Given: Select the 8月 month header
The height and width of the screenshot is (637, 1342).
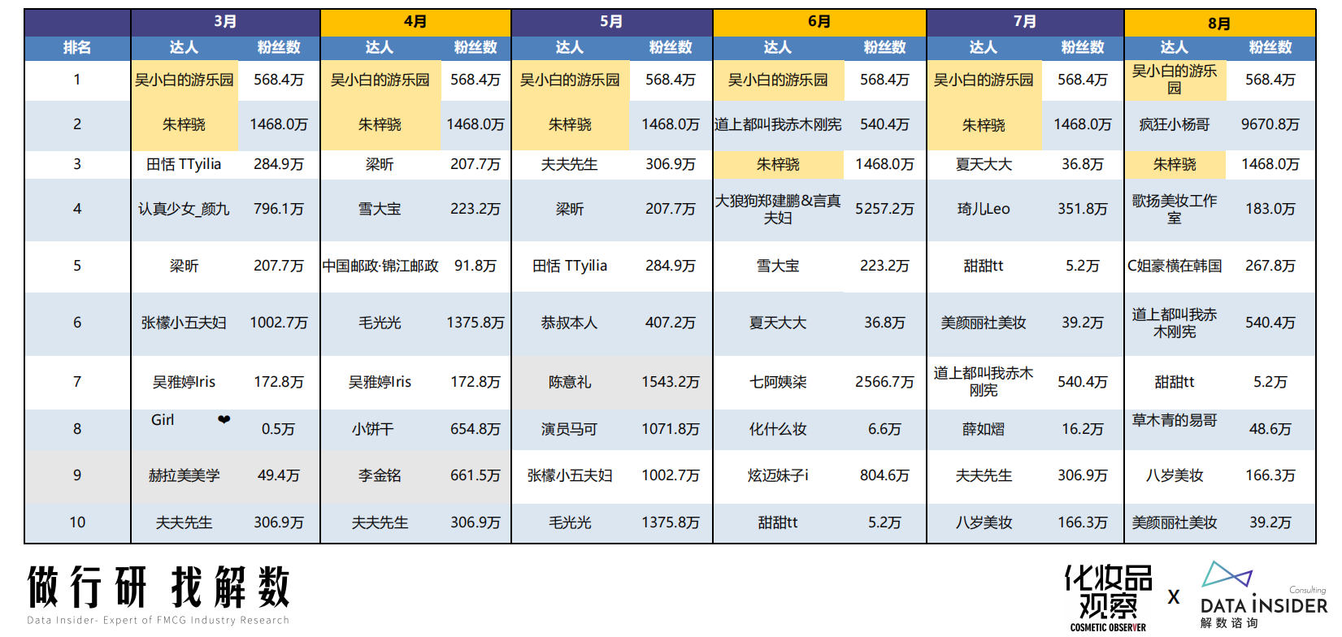Looking at the screenshot, I should pos(1219,23).
